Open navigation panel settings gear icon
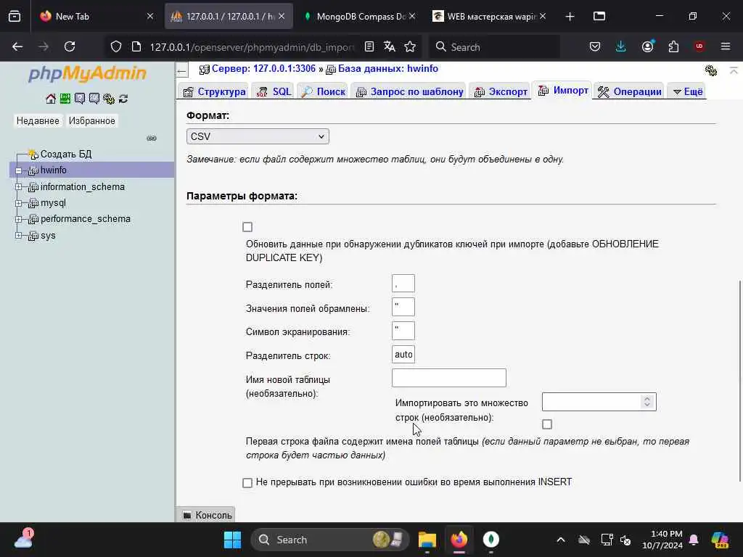 [x=109, y=99]
